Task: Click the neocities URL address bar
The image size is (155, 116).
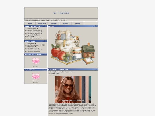Action: click(x=61, y=20)
